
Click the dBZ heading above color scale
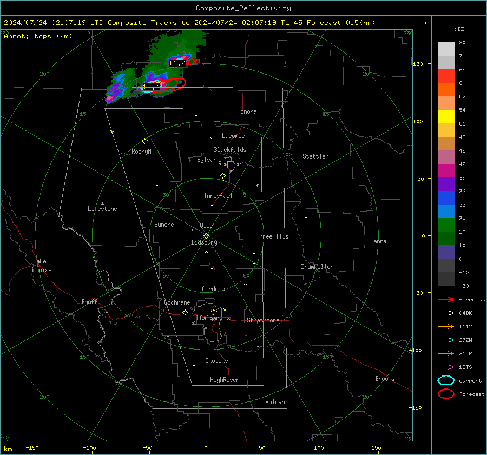click(x=459, y=29)
